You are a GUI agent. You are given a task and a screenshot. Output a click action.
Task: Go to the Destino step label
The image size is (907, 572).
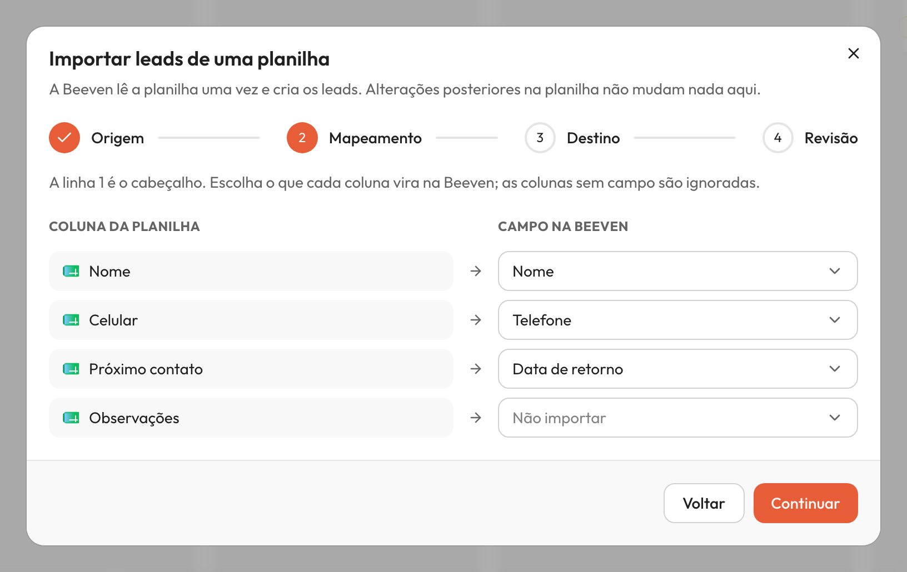pos(593,138)
